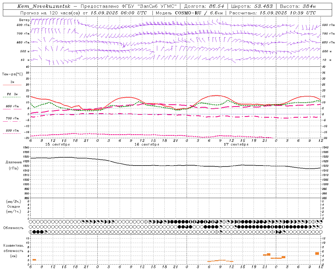
Task: Click the orange convective bar at the chart's right end
Action: click(x=317, y=254)
